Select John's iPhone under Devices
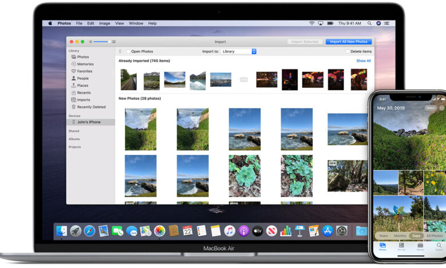Screen dimensions: 446x268 [90, 122]
